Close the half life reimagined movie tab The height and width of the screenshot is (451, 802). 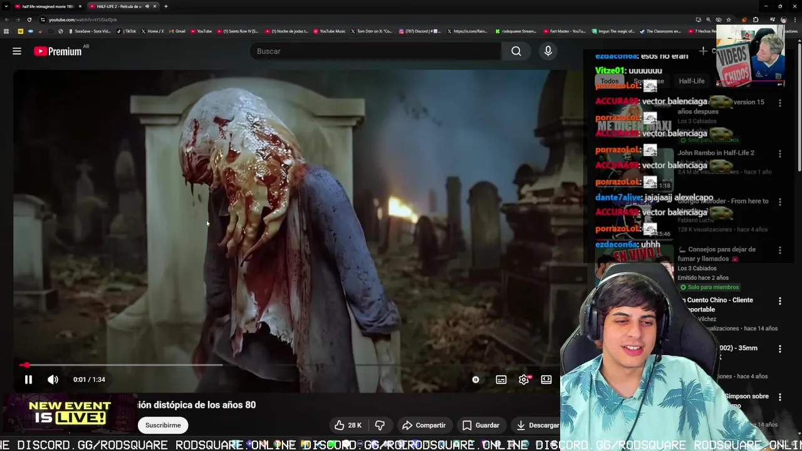(x=80, y=6)
